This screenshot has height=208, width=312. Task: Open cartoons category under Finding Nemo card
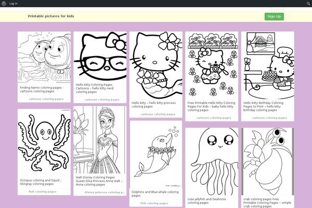(46, 99)
